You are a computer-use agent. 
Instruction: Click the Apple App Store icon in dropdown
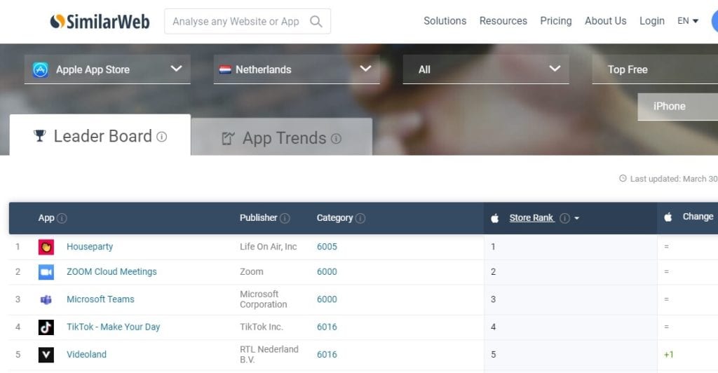(40, 69)
